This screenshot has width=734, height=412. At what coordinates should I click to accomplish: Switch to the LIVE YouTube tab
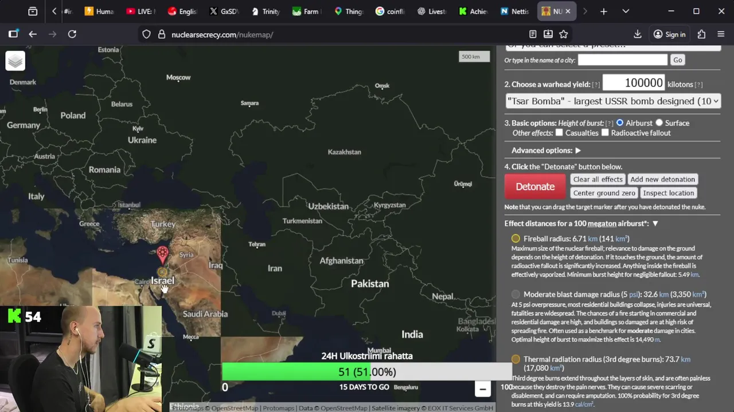point(140,11)
